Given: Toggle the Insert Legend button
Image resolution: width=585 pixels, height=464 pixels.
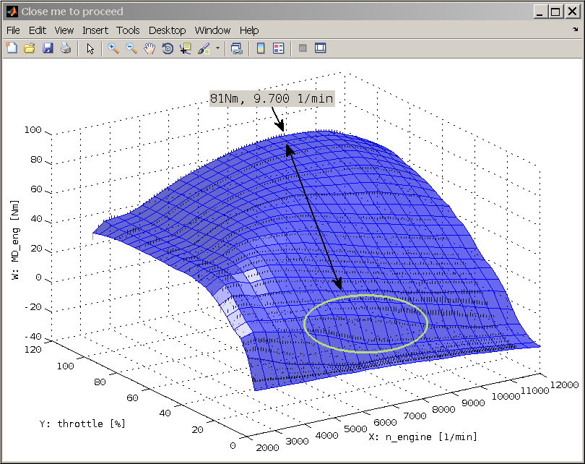Looking at the screenshot, I should point(279,48).
